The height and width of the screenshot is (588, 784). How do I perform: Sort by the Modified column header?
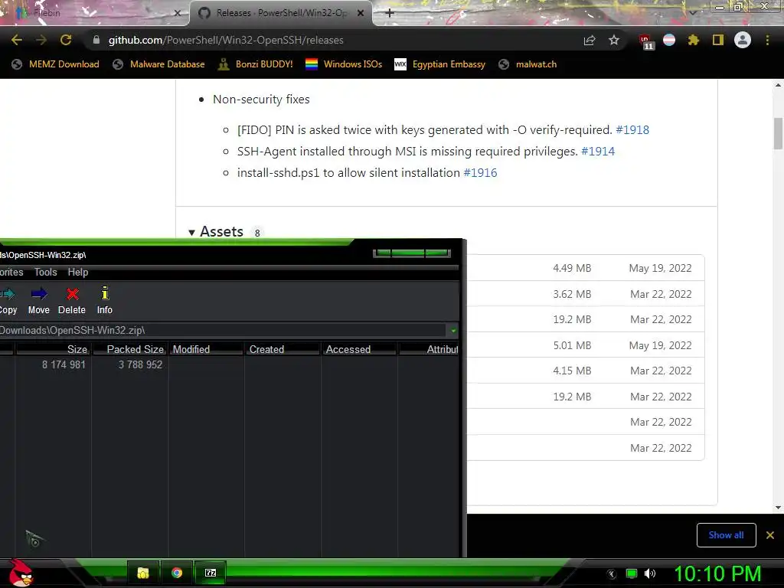click(206, 349)
